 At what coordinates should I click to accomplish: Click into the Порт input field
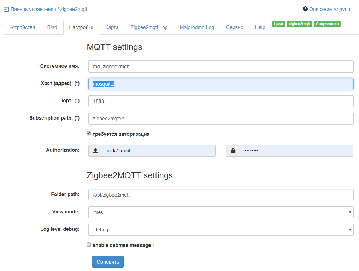click(221, 101)
